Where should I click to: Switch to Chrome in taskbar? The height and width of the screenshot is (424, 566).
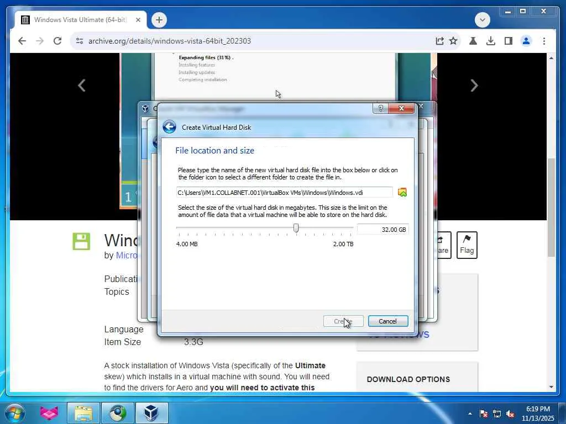point(117,413)
